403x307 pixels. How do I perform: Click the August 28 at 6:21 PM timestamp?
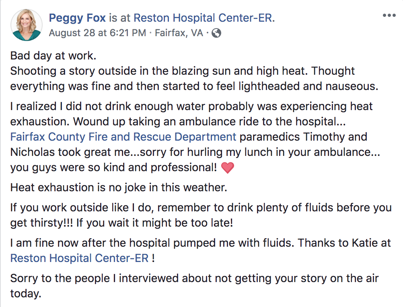click(97, 33)
